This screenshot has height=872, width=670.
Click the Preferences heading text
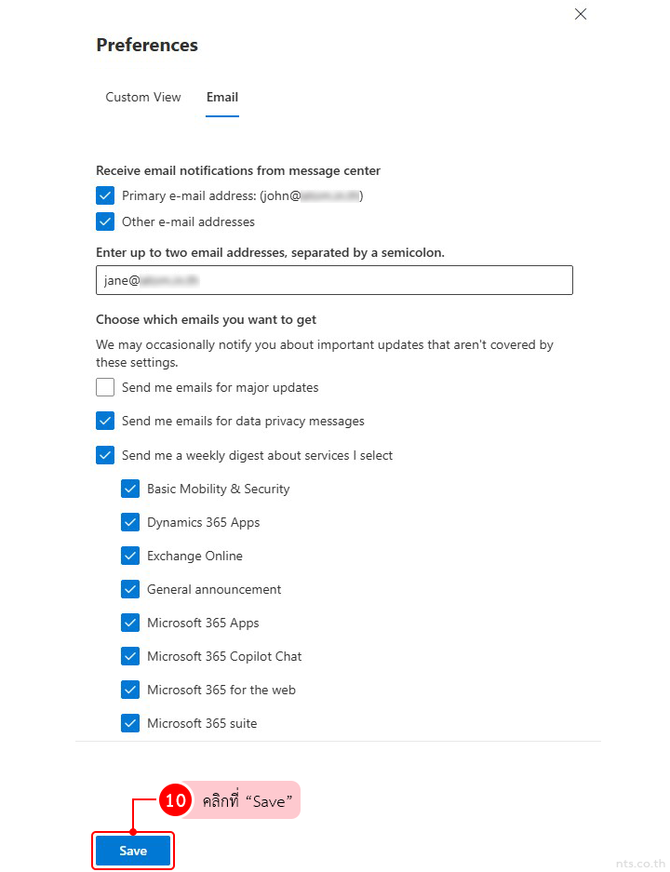click(x=147, y=45)
